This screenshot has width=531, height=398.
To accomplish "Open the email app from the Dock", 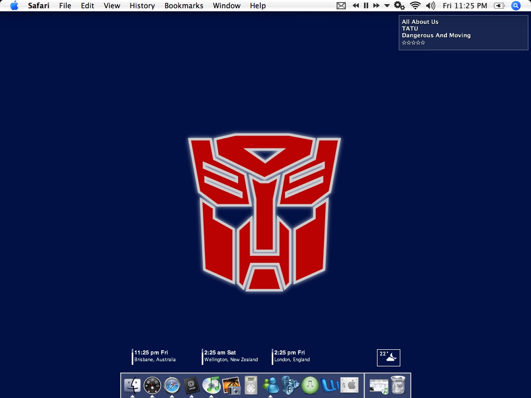I will click(x=191, y=386).
